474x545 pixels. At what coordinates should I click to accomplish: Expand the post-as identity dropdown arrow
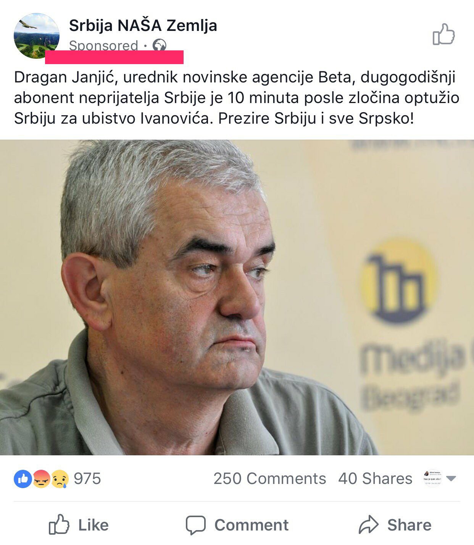tap(451, 479)
